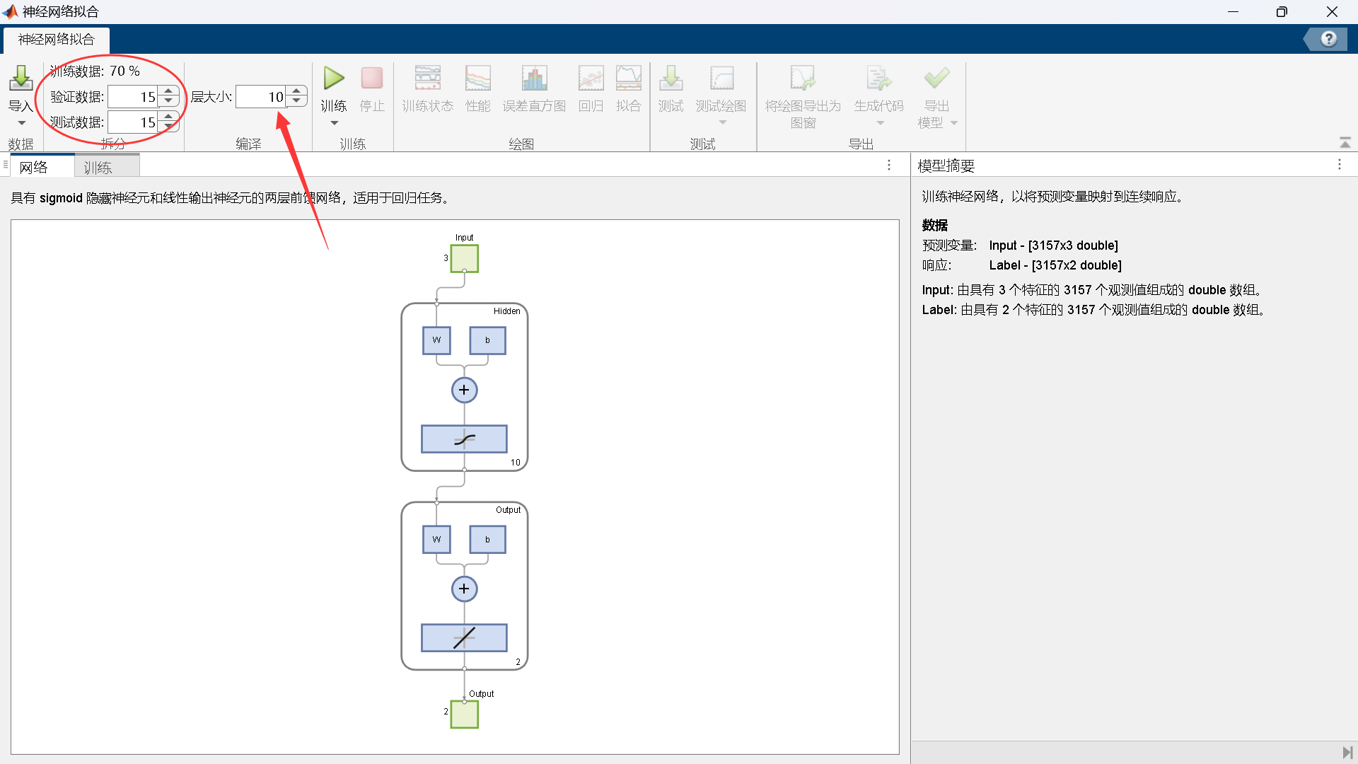The height and width of the screenshot is (764, 1358).
Task: Click the help question mark icon
Action: pyautogui.click(x=1328, y=39)
